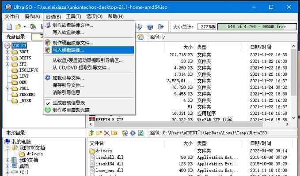Choose 制作硬盘映像文件... menu entry
The width and height of the screenshot is (300, 176).
pyautogui.click(x=89, y=43)
